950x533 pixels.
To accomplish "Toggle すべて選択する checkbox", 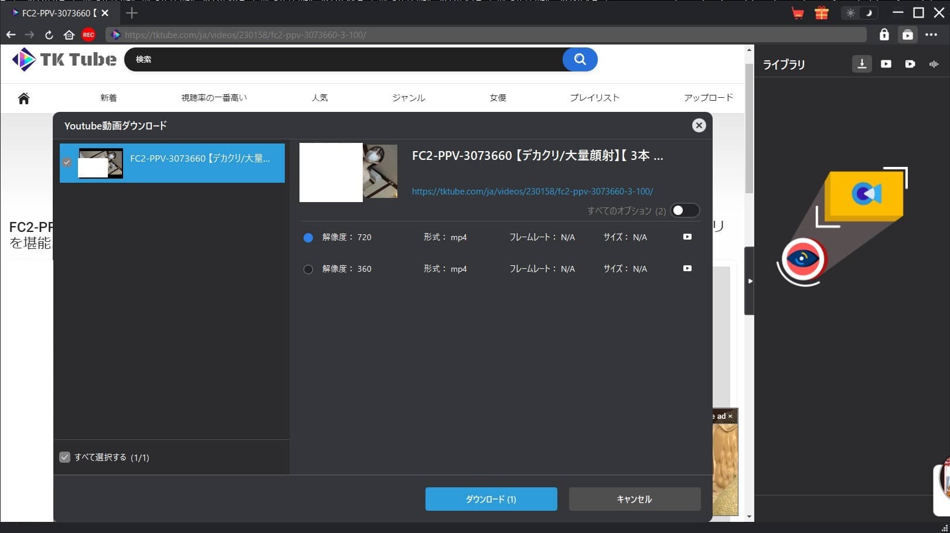I will coord(65,457).
